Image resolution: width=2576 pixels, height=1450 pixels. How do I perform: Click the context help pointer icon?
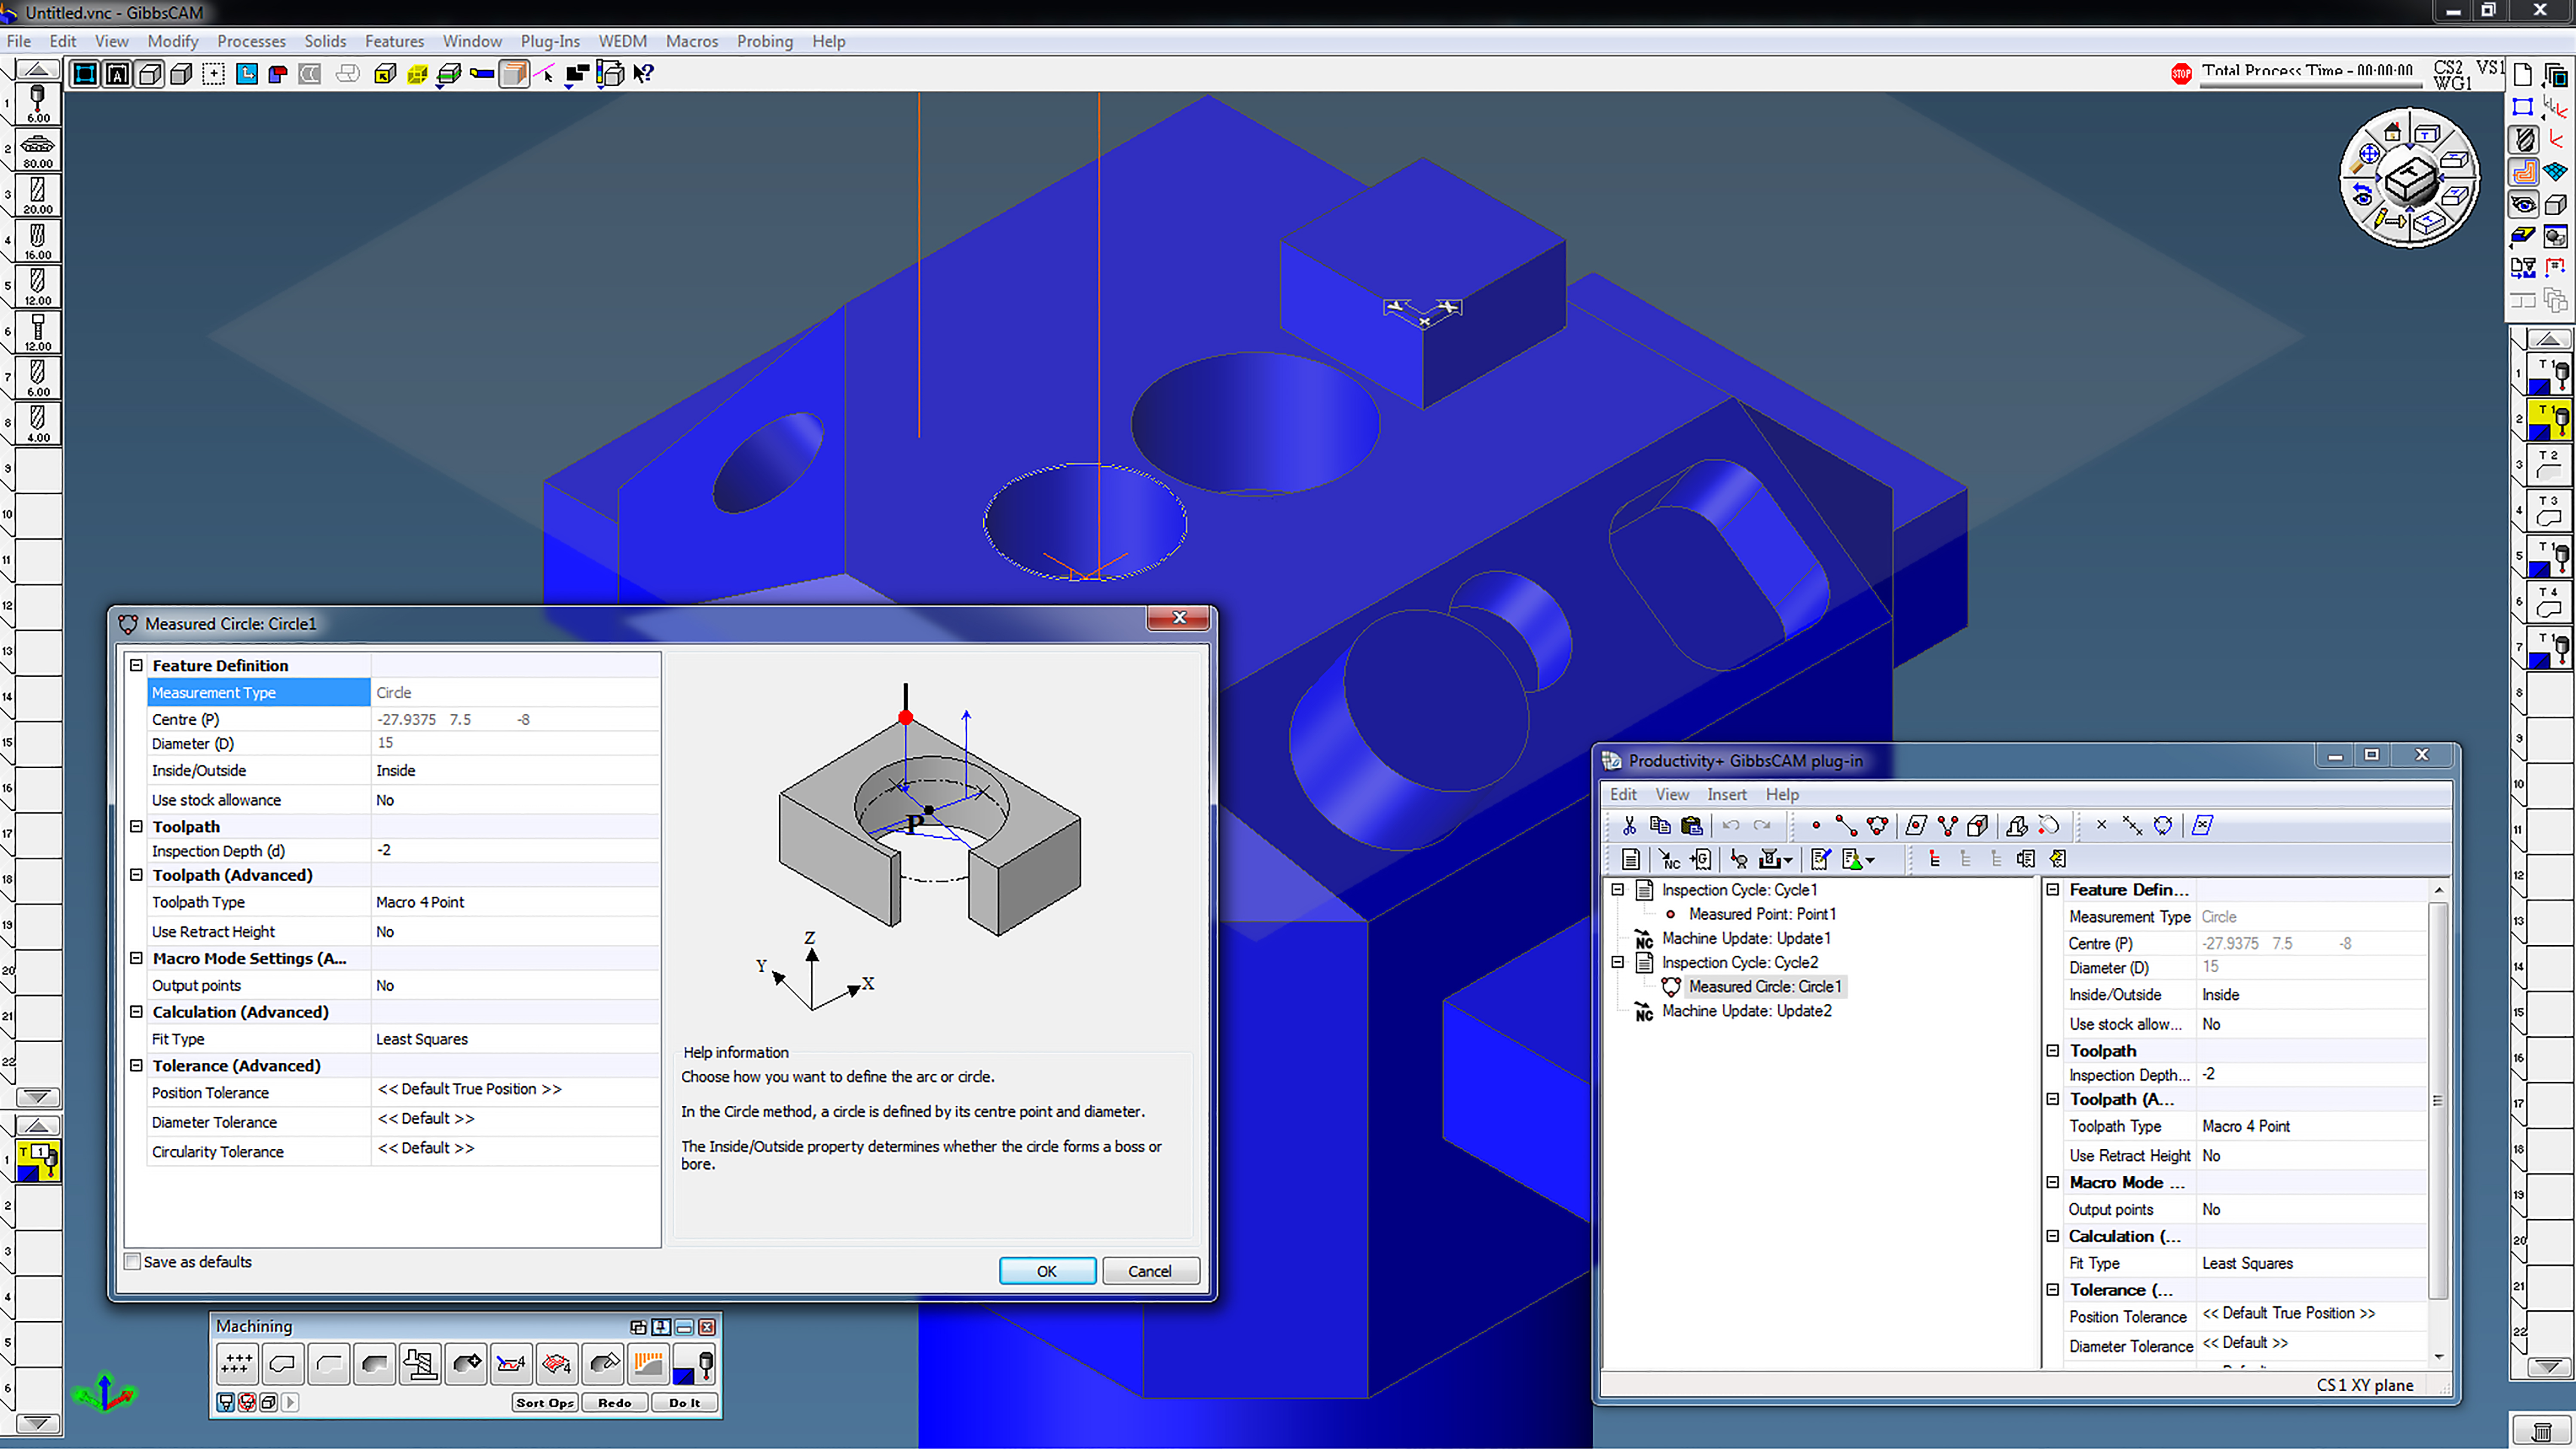pyautogui.click(x=644, y=73)
